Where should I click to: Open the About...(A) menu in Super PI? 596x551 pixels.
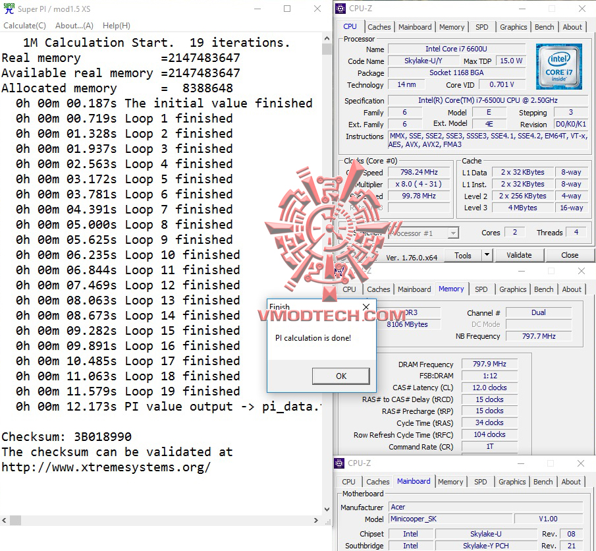click(74, 26)
